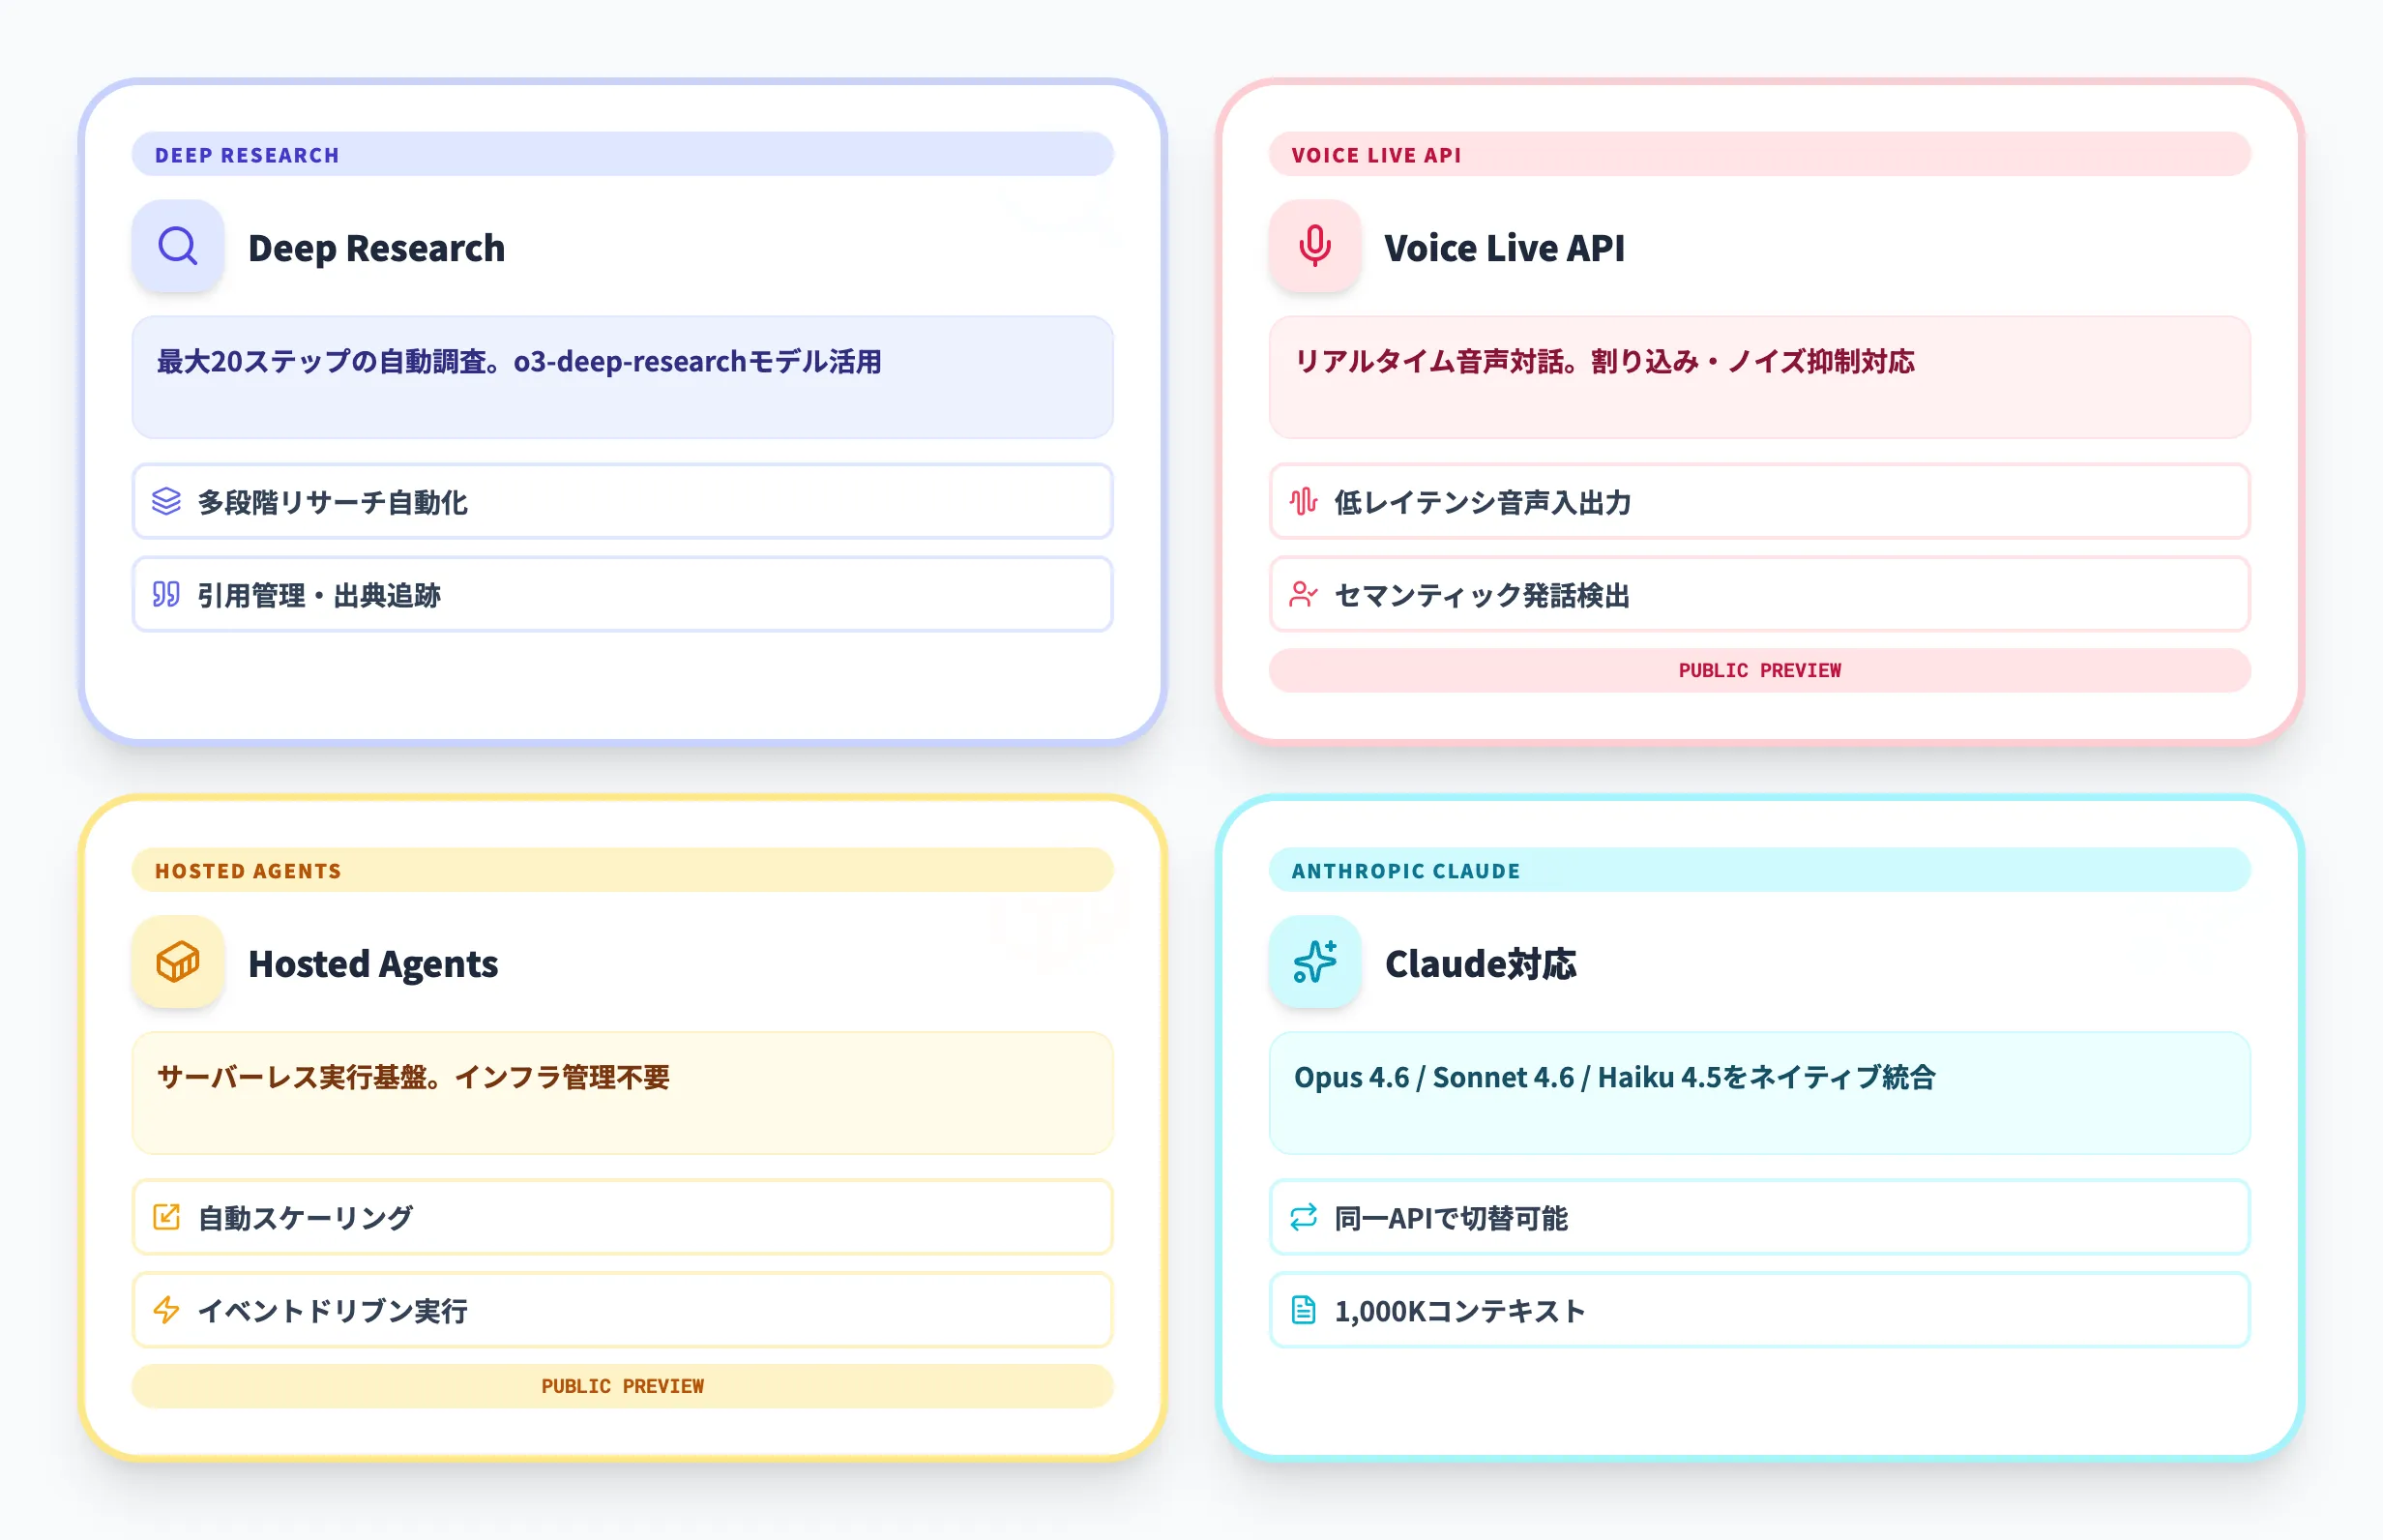
Task: Click the PUBLIC PREVIEW badge under Hosted Agents
Action: click(622, 1386)
